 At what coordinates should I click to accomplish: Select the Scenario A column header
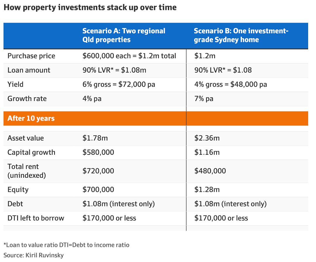pos(124,35)
